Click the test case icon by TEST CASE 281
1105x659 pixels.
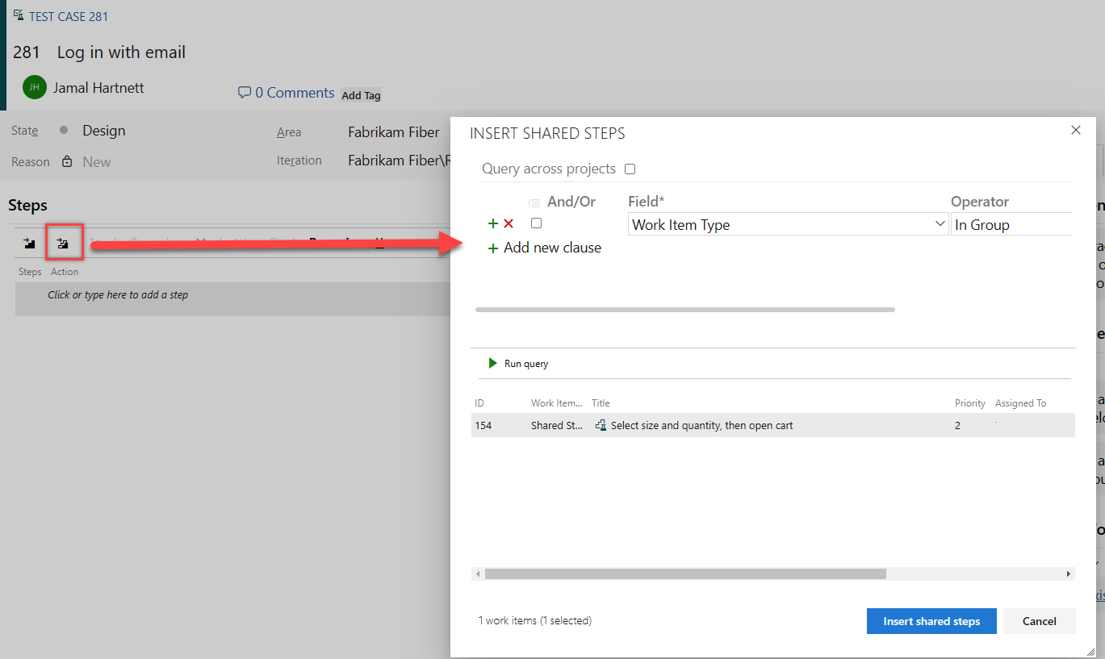point(19,15)
